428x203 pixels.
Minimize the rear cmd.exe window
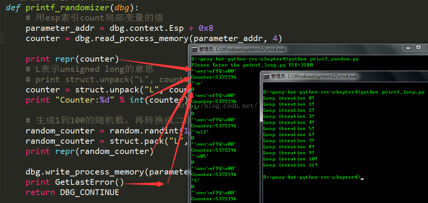(x=409, y=48)
